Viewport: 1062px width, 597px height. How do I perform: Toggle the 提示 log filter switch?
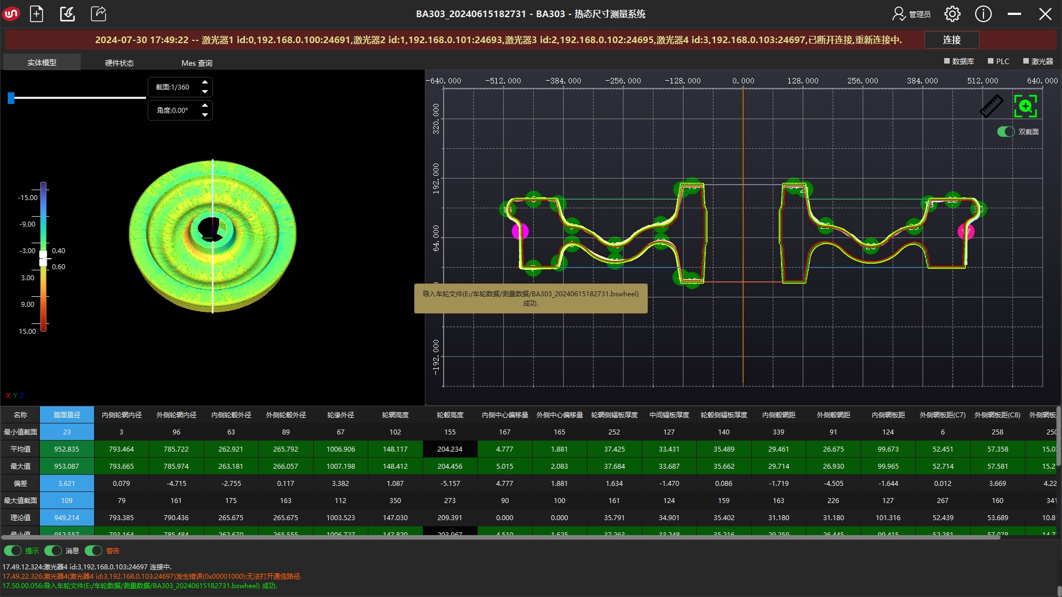tap(13, 551)
